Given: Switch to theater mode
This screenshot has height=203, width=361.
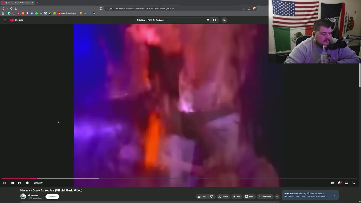Looking at the screenshot, I should (x=346, y=183).
